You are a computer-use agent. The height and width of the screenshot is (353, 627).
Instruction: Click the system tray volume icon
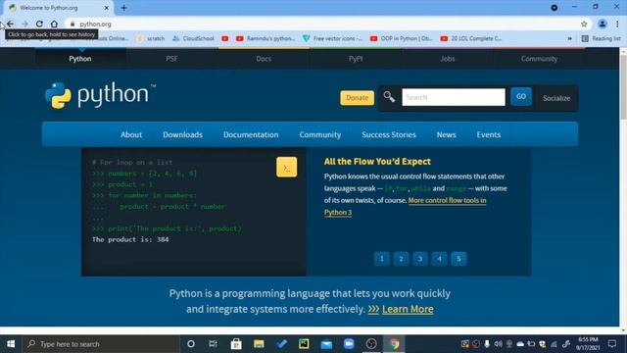(x=498, y=344)
